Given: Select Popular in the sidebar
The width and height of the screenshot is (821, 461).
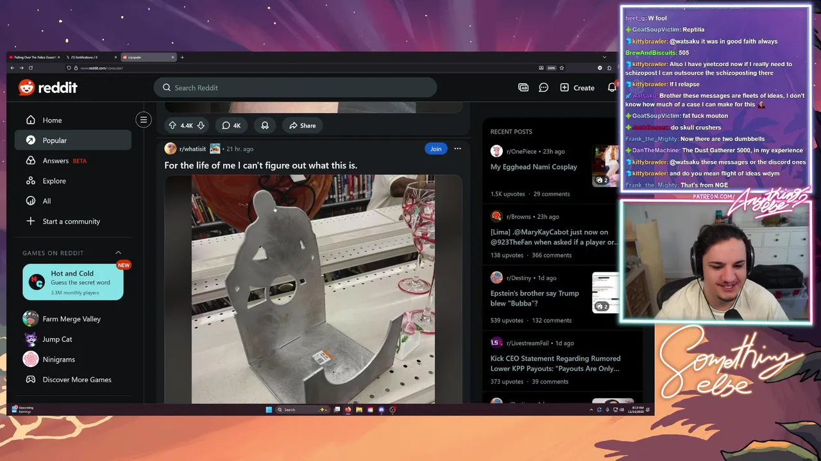Looking at the screenshot, I should point(73,140).
